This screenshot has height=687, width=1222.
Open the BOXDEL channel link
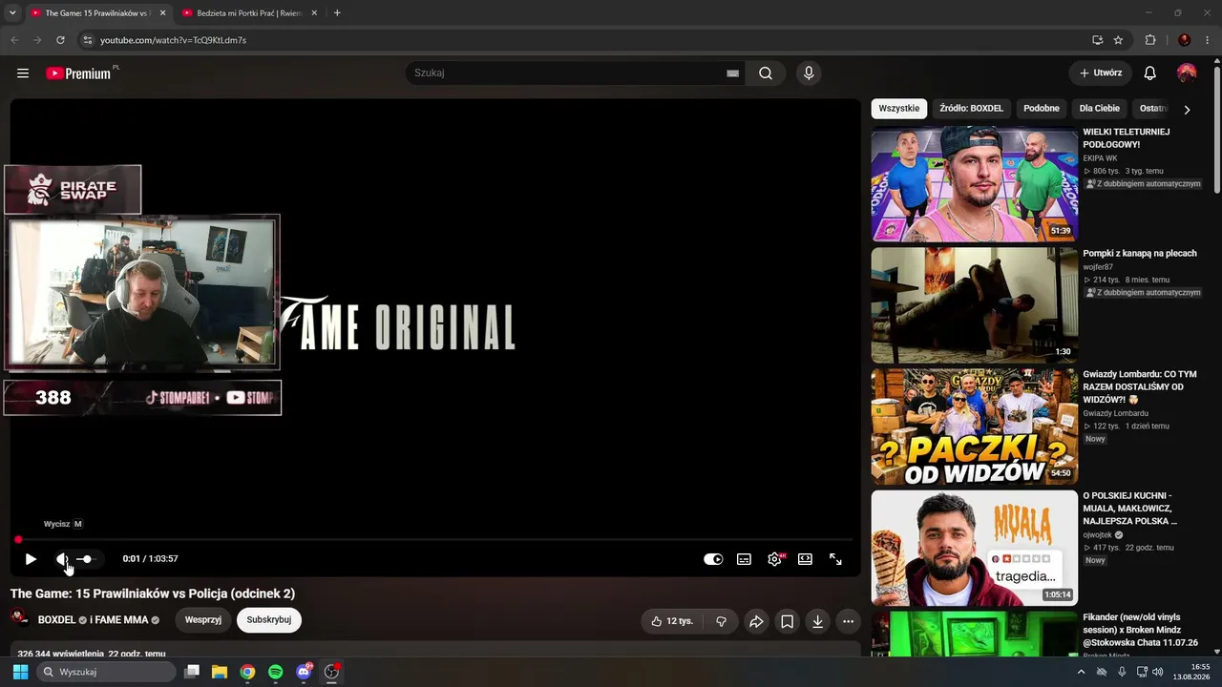[x=57, y=620]
